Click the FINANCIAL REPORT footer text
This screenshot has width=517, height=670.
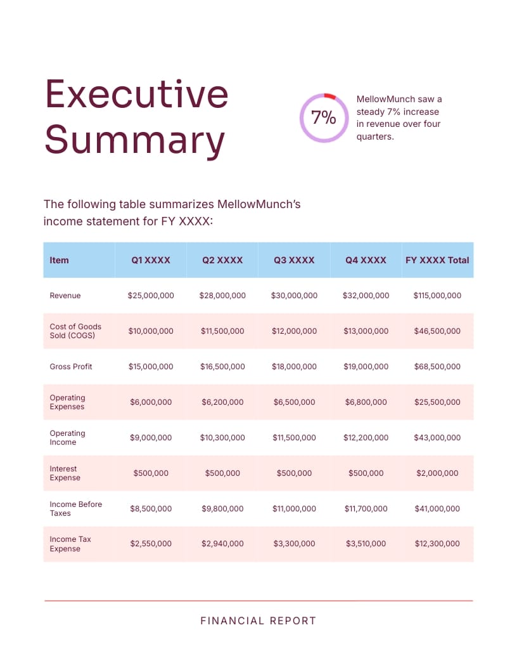tap(258, 621)
